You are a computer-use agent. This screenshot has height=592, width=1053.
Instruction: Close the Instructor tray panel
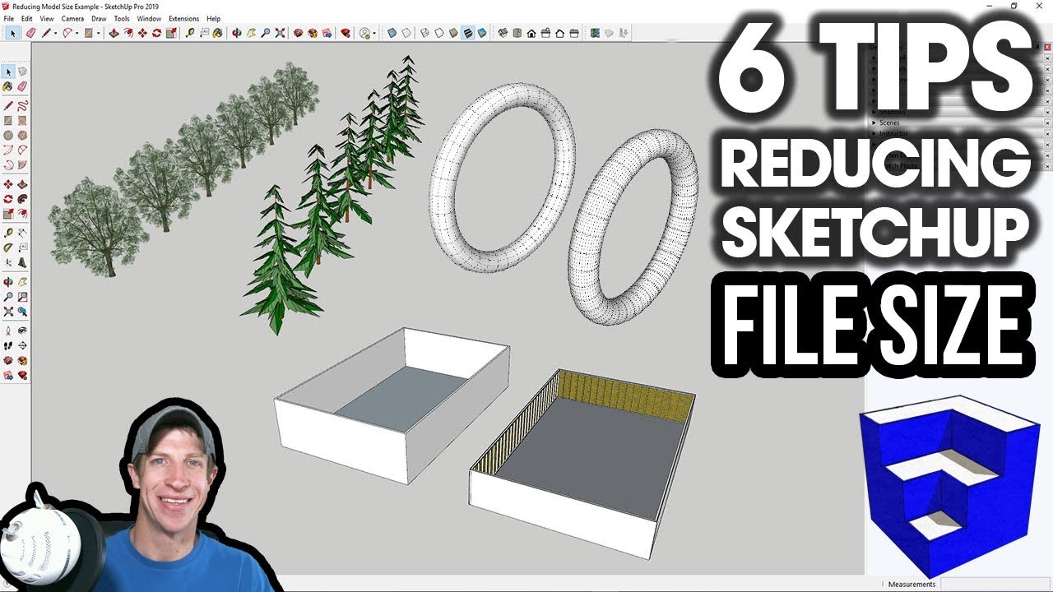tap(1047, 133)
